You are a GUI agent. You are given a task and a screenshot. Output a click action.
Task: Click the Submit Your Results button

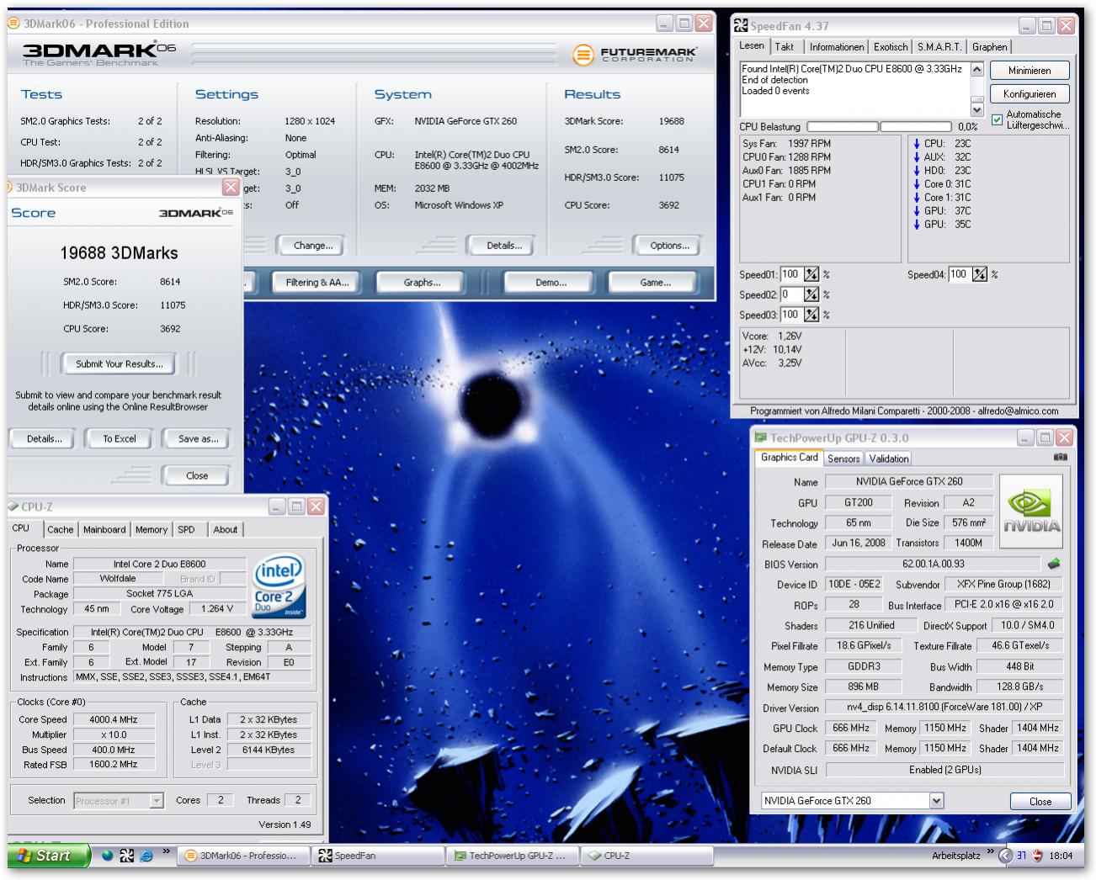tap(120, 364)
